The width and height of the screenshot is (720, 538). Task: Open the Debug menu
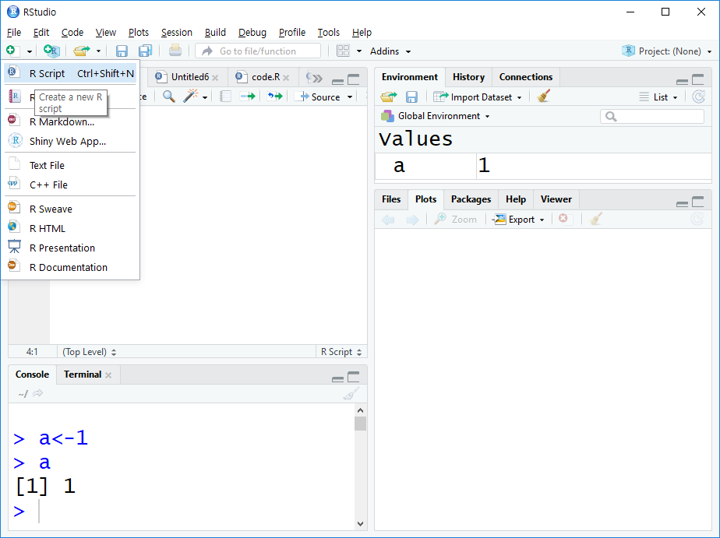252,32
